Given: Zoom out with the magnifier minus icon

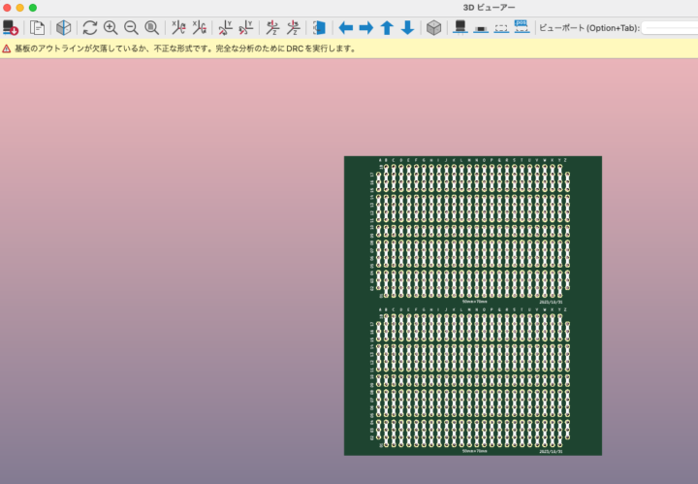Looking at the screenshot, I should point(131,28).
